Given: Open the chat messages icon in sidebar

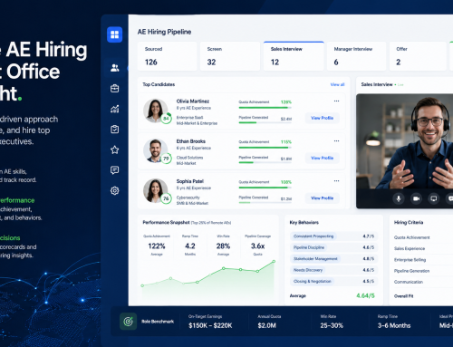Looking at the screenshot, I should (x=115, y=170).
